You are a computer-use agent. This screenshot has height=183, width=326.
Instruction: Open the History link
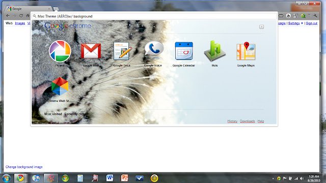pos(232,121)
